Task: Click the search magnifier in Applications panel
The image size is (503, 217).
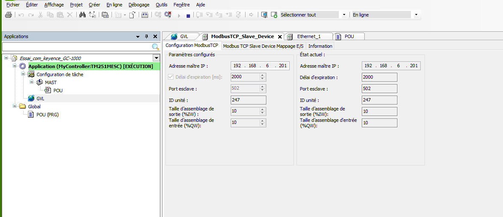Action: pos(155,47)
